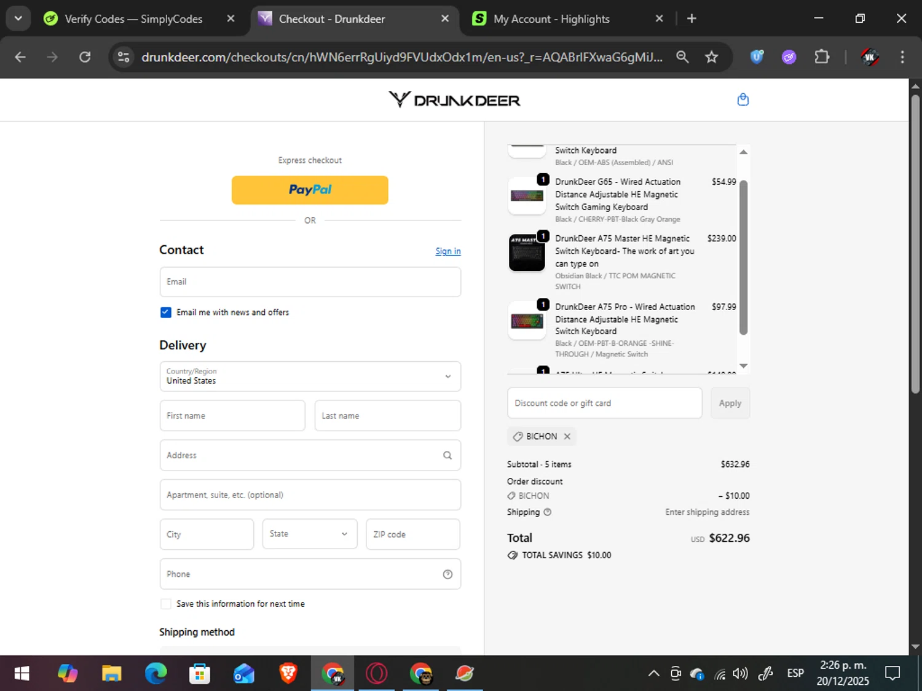Click the browser back arrow
Viewport: 922px width, 691px height.
click(20, 57)
